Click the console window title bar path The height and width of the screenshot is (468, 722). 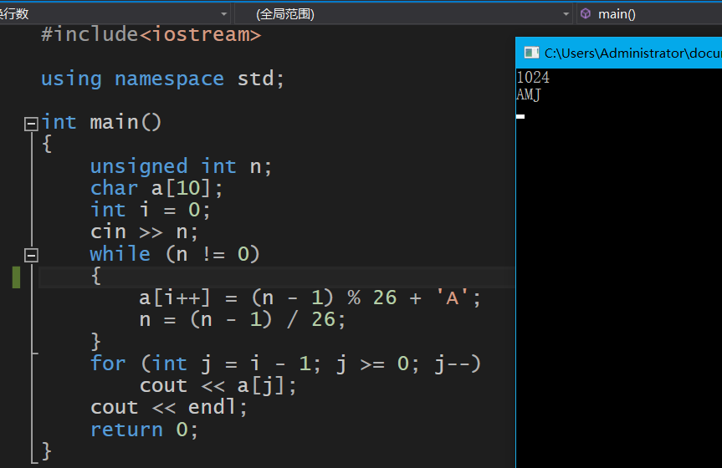point(632,53)
